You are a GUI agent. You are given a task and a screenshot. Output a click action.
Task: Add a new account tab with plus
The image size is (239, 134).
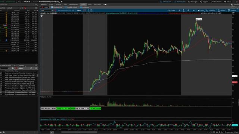(x=62, y=1)
